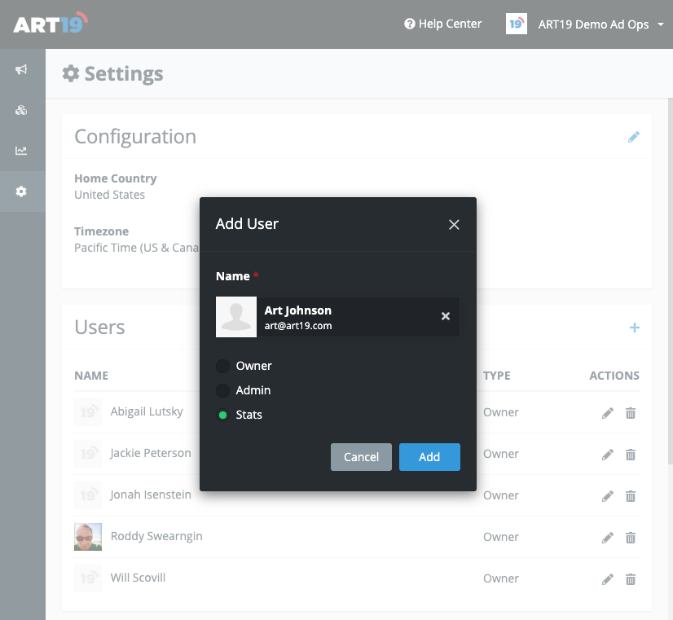The width and height of the screenshot is (673, 620).
Task: Click the ART19 logo in header
Action: [x=51, y=24]
